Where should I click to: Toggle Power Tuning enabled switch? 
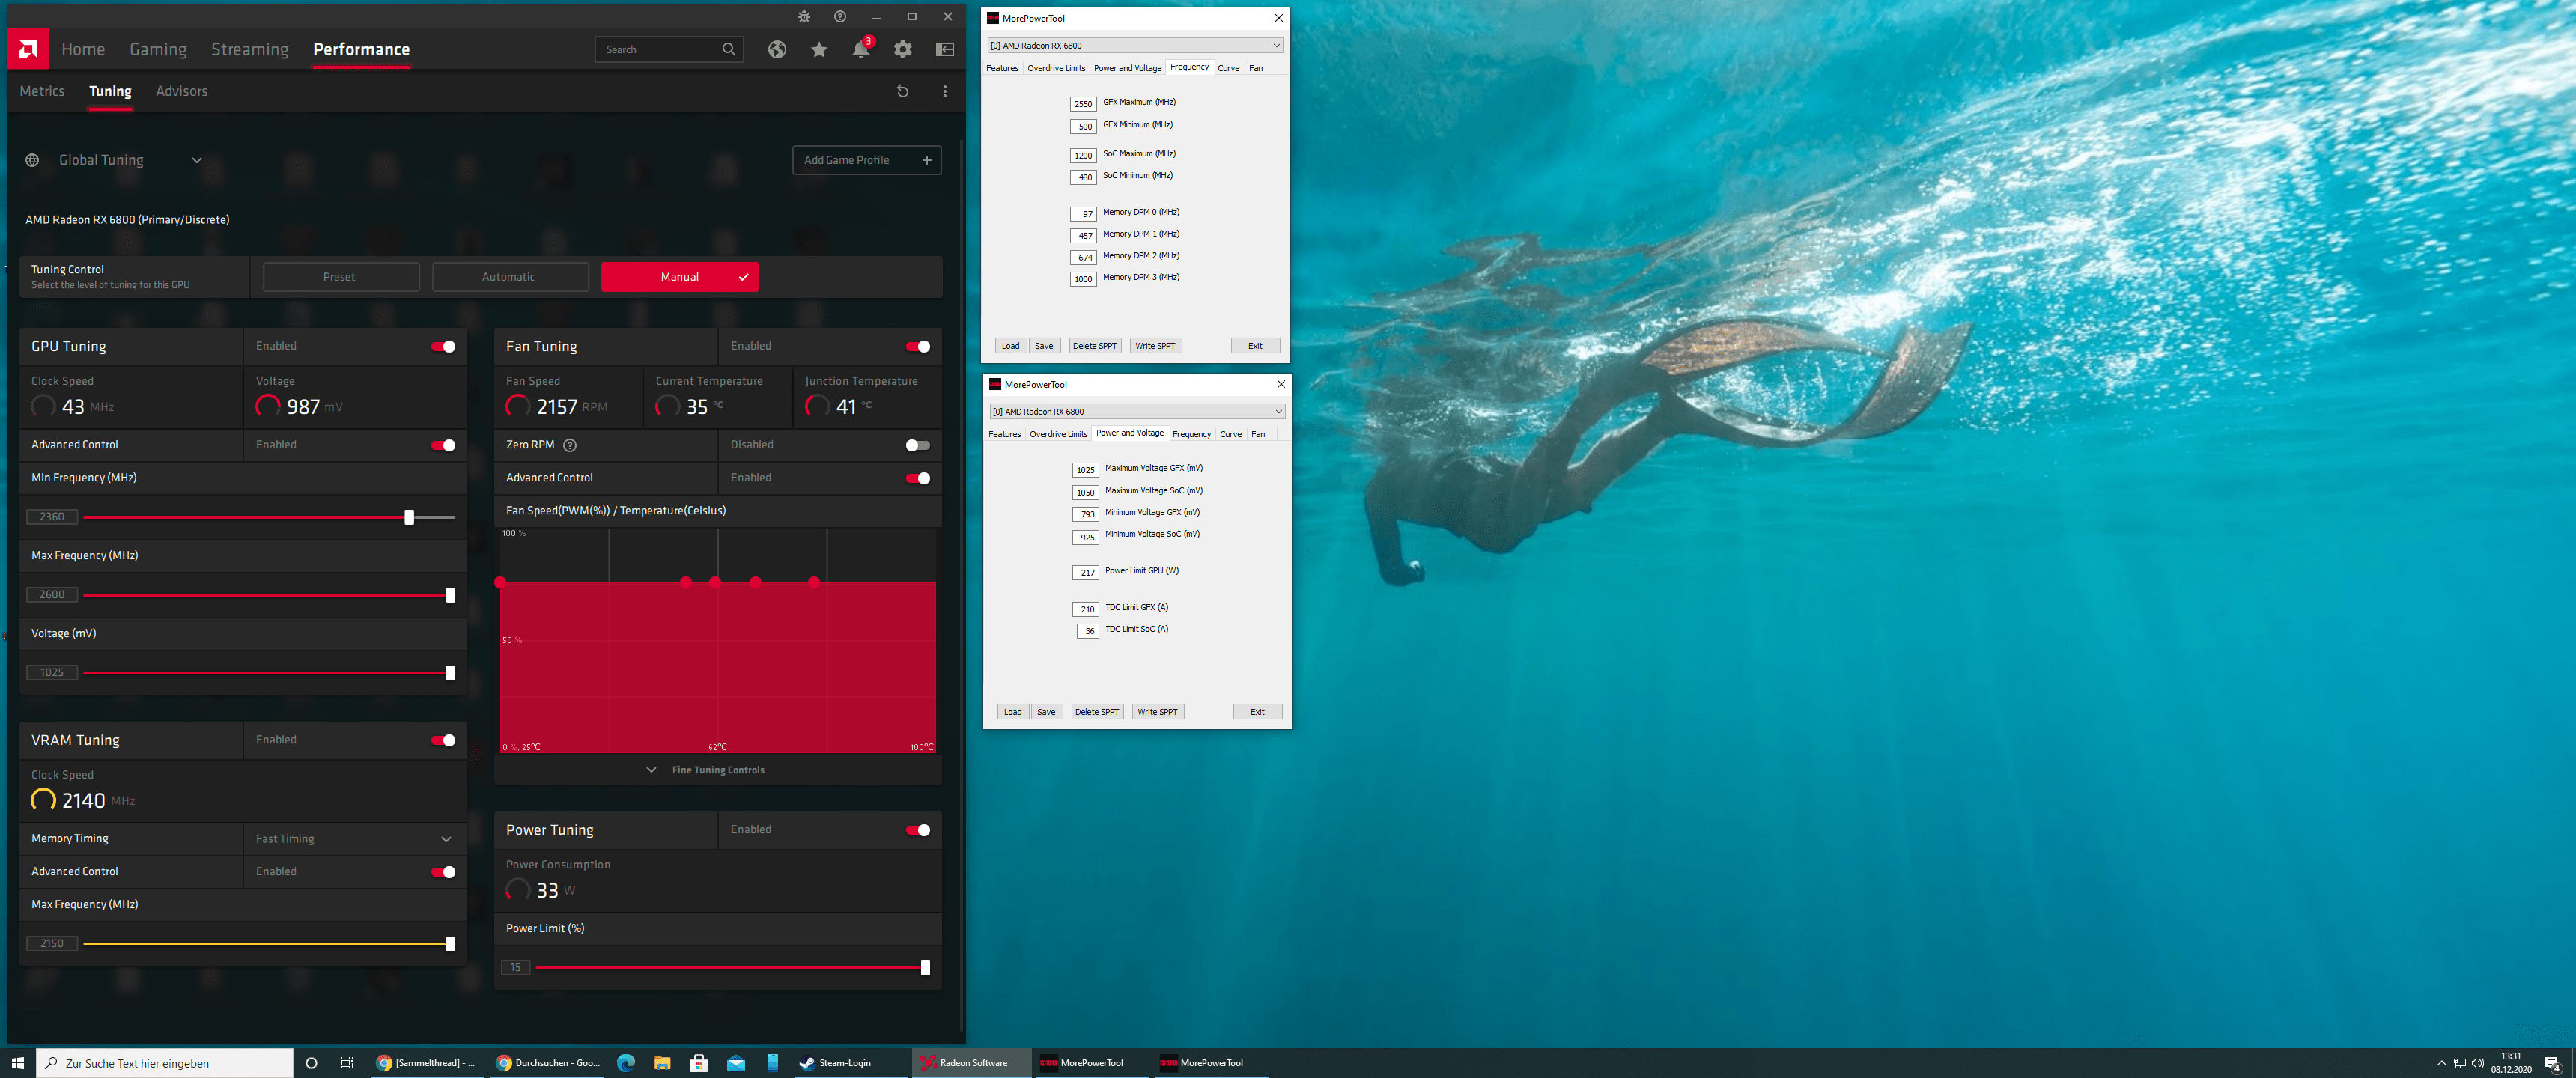(918, 830)
